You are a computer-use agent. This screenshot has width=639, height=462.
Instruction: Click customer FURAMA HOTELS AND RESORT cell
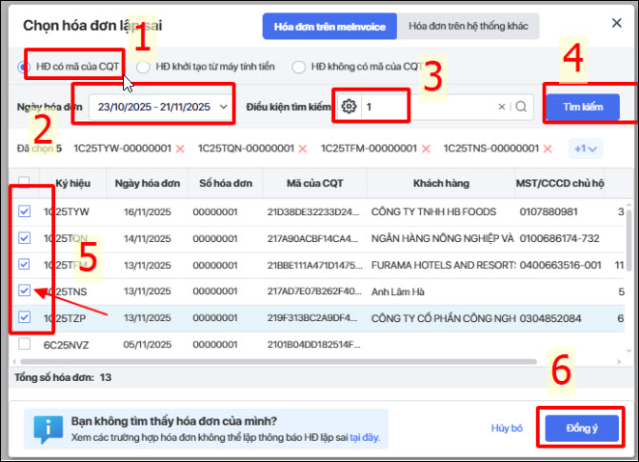(x=444, y=265)
